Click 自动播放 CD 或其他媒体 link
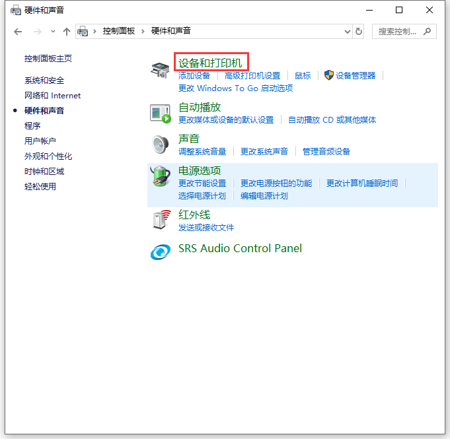Viewport: 450px width, 439px height. tap(332, 120)
